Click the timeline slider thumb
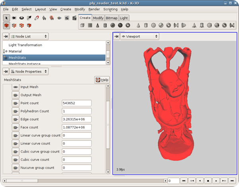Image resolution: width=239 pixels, height=187 pixels. tap(22, 181)
